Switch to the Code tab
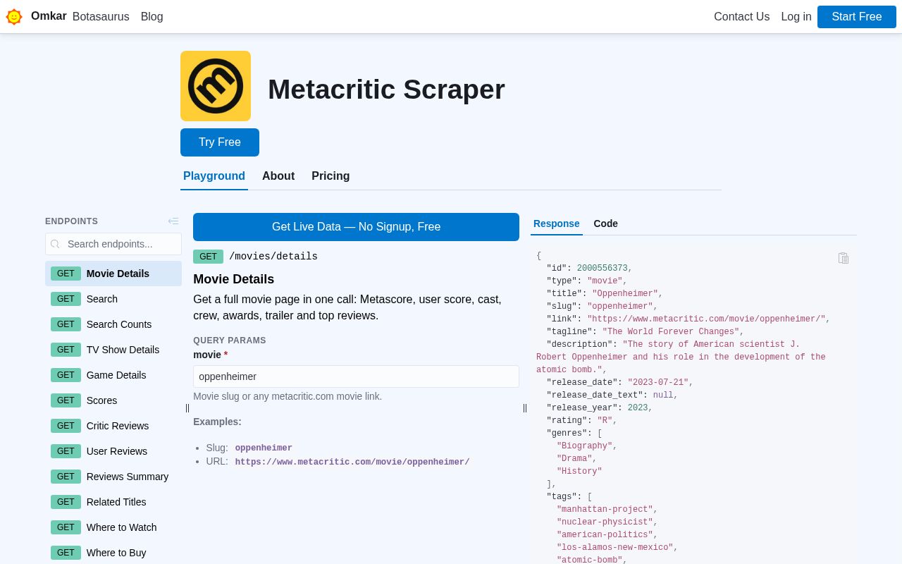902x564 pixels. coord(606,223)
